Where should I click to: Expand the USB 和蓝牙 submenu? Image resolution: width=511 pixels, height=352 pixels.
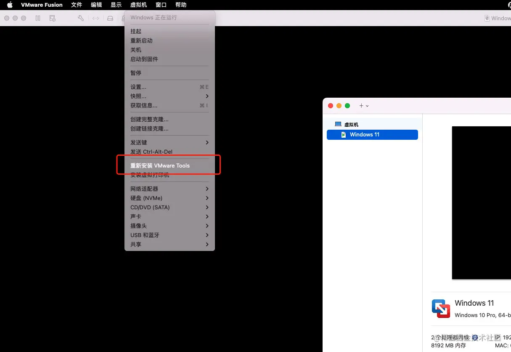(x=169, y=235)
